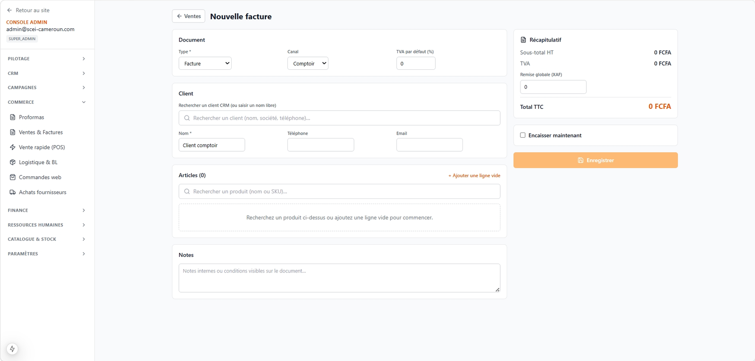Click the package icon beside Logistique & BL
The width and height of the screenshot is (755, 361).
13,162
